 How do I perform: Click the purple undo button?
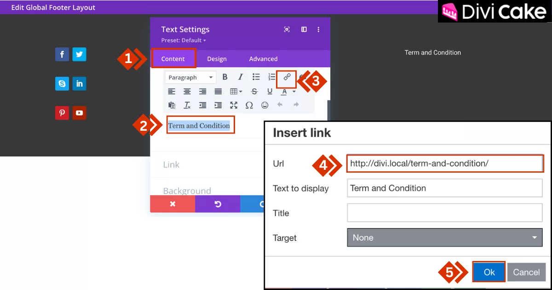click(x=218, y=204)
